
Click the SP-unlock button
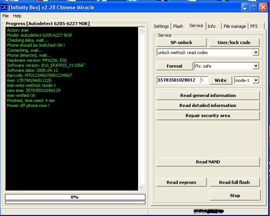pos(182,43)
